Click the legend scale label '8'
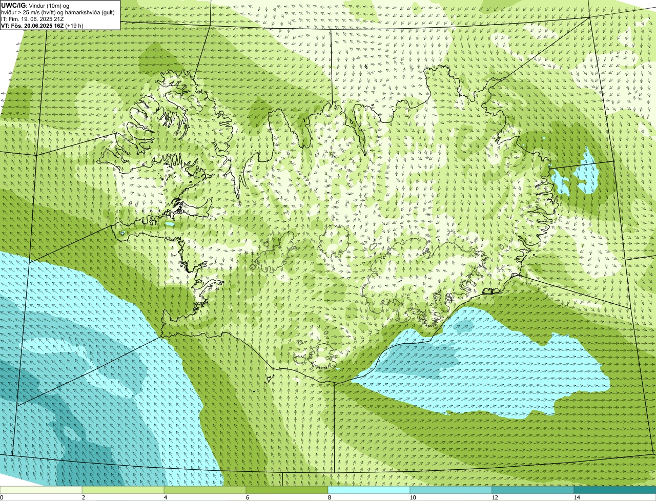 coord(329,497)
